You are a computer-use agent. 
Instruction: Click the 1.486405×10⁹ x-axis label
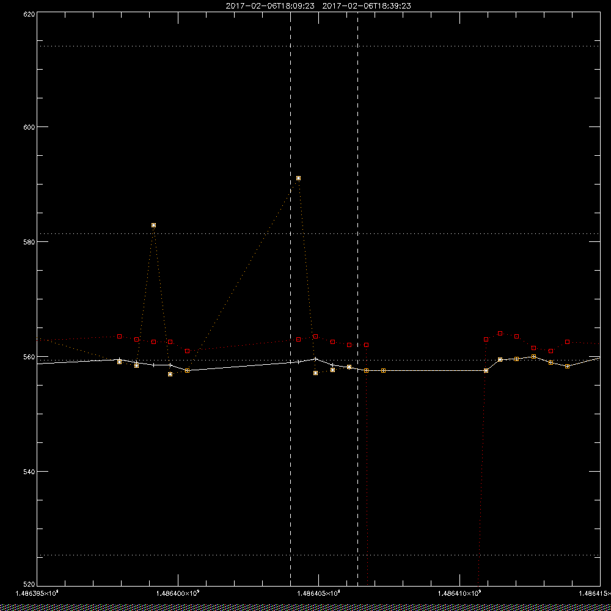[319, 593]
